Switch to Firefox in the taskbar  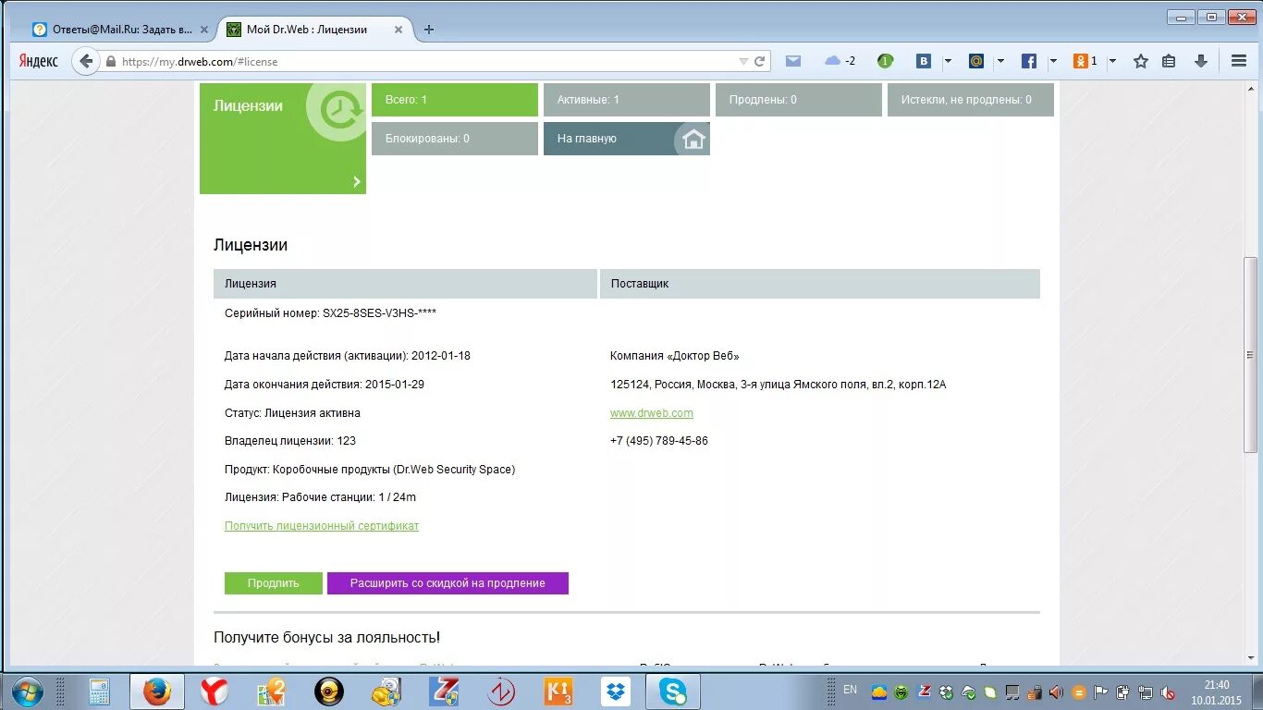click(157, 692)
